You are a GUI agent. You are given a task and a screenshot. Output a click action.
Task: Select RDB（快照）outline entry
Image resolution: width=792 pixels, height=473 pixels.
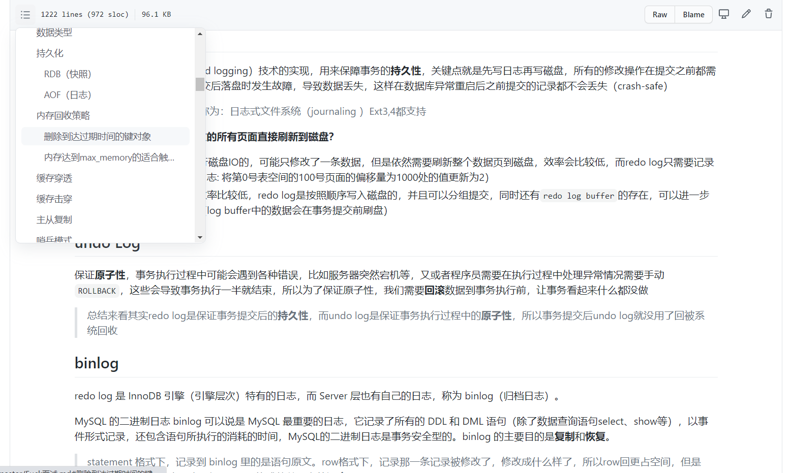coord(105,74)
